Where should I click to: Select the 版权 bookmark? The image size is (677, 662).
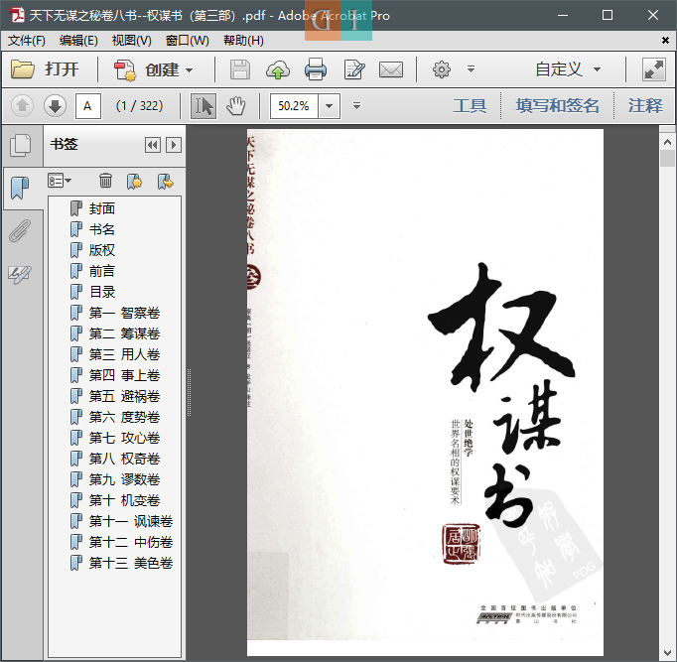[102, 250]
